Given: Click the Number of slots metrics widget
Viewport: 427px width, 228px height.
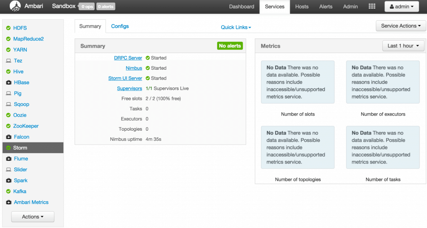Looking at the screenshot, I should tap(298, 89).
